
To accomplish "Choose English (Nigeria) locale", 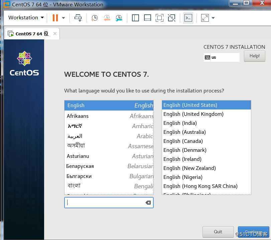I will coord(207,177).
